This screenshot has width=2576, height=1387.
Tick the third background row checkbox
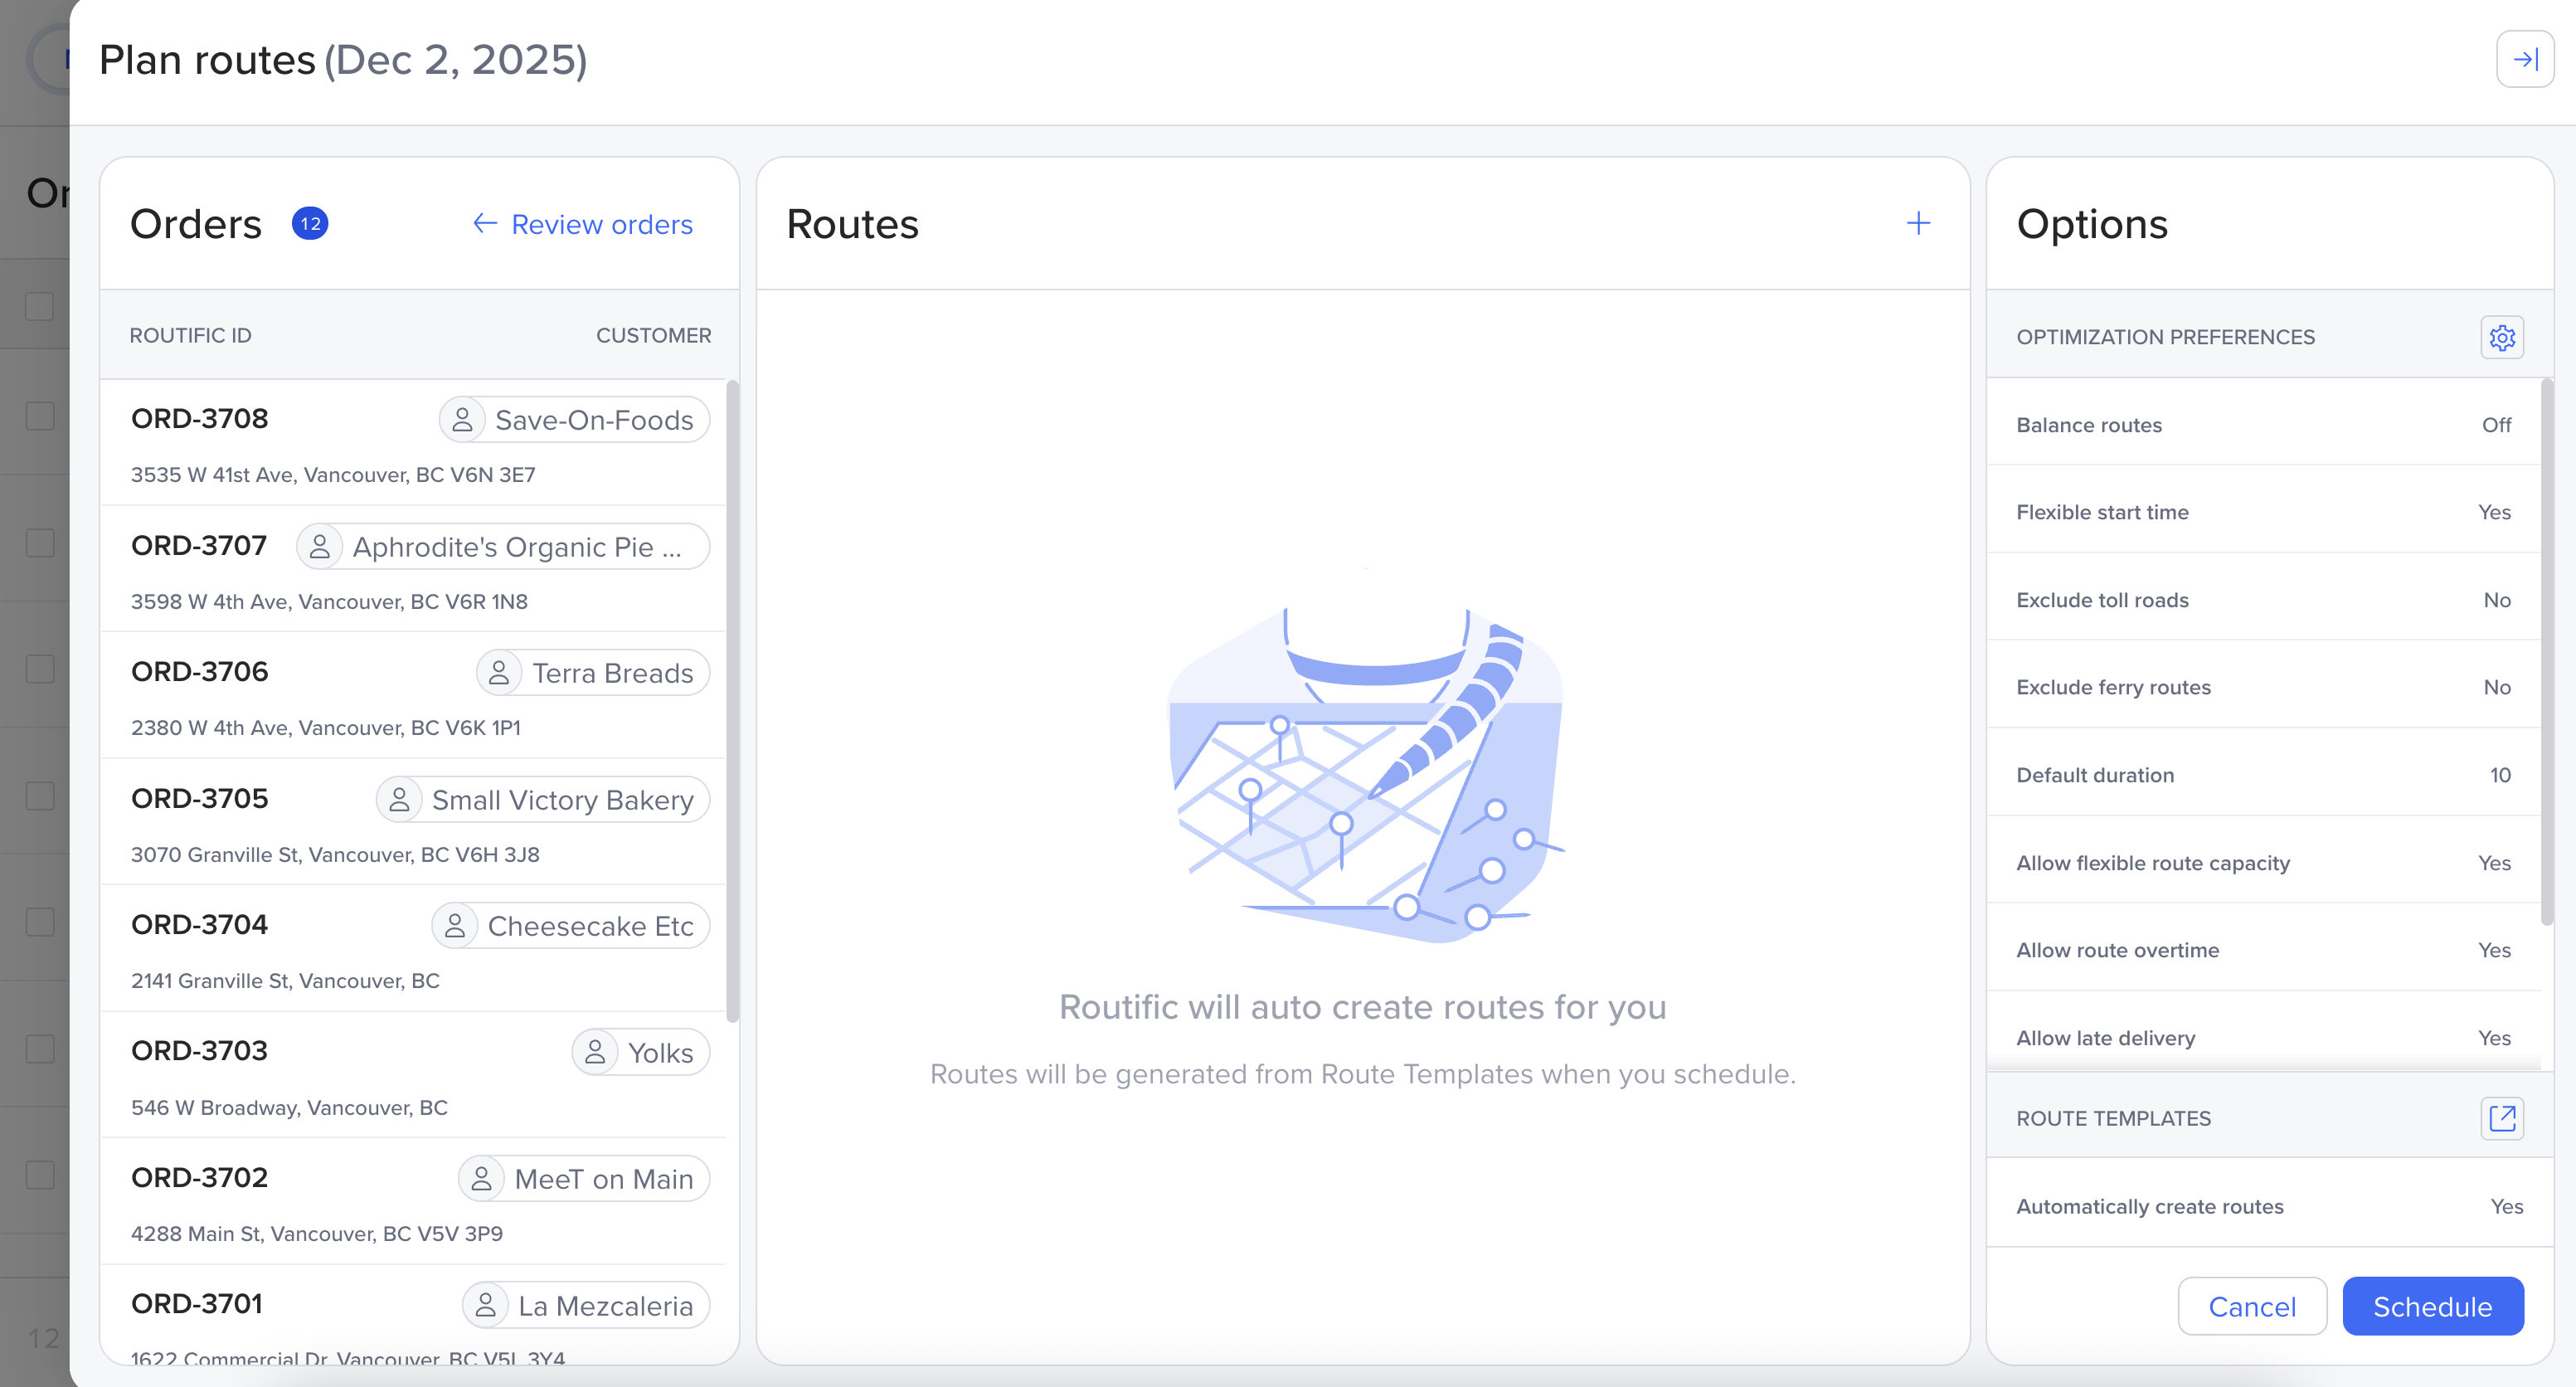(x=40, y=543)
